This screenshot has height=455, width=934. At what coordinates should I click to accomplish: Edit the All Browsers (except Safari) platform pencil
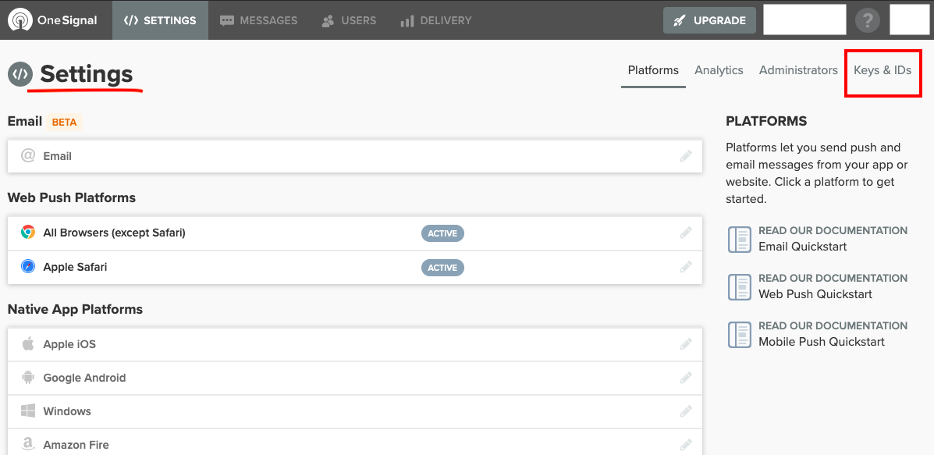point(686,233)
